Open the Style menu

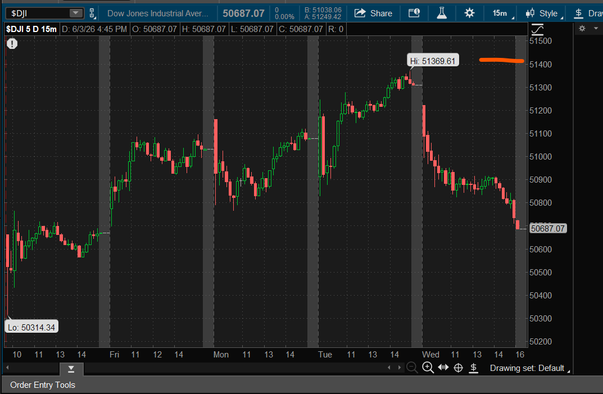[544, 13]
